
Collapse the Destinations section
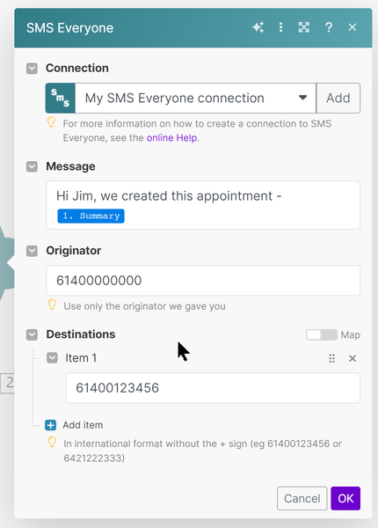32,334
